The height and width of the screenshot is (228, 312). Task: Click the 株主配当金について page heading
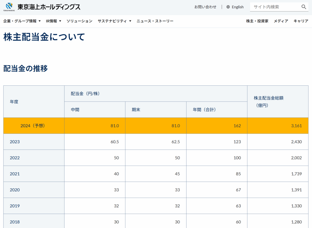(x=44, y=37)
